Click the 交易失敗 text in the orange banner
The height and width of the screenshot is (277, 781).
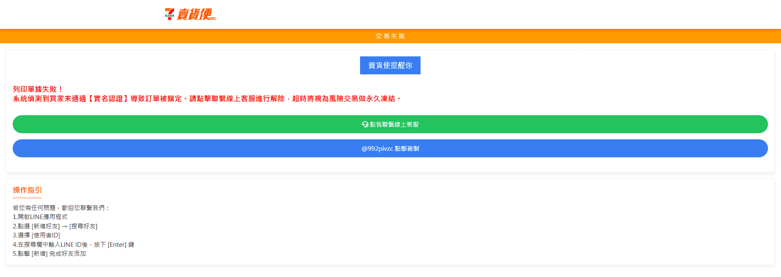[390, 36]
